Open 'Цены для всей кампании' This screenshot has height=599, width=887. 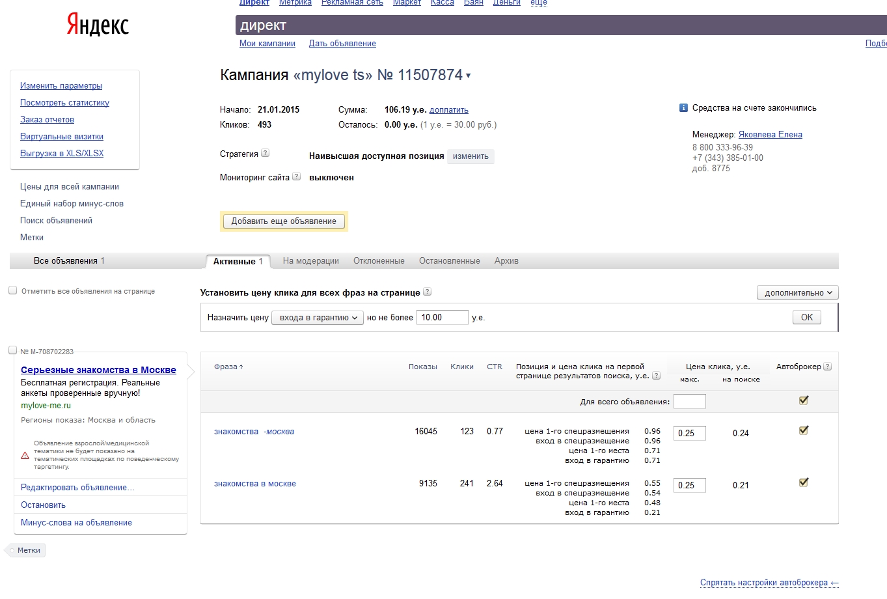pos(70,187)
